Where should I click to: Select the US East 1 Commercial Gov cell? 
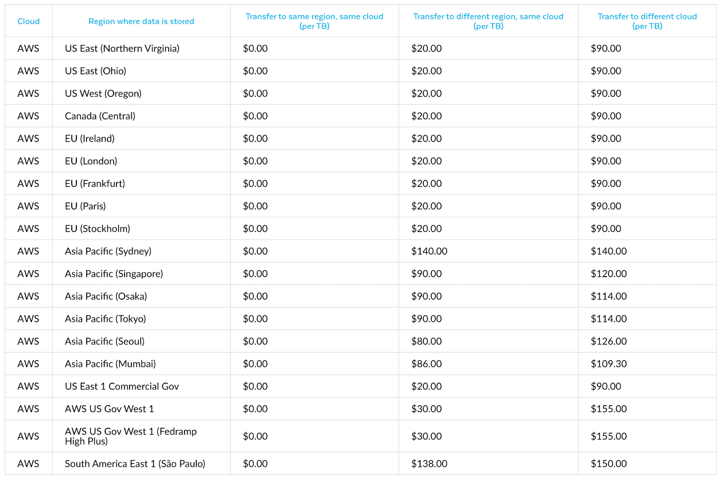(122, 387)
